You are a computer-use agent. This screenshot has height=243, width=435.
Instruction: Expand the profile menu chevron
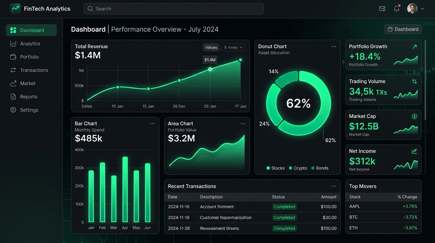(x=422, y=9)
